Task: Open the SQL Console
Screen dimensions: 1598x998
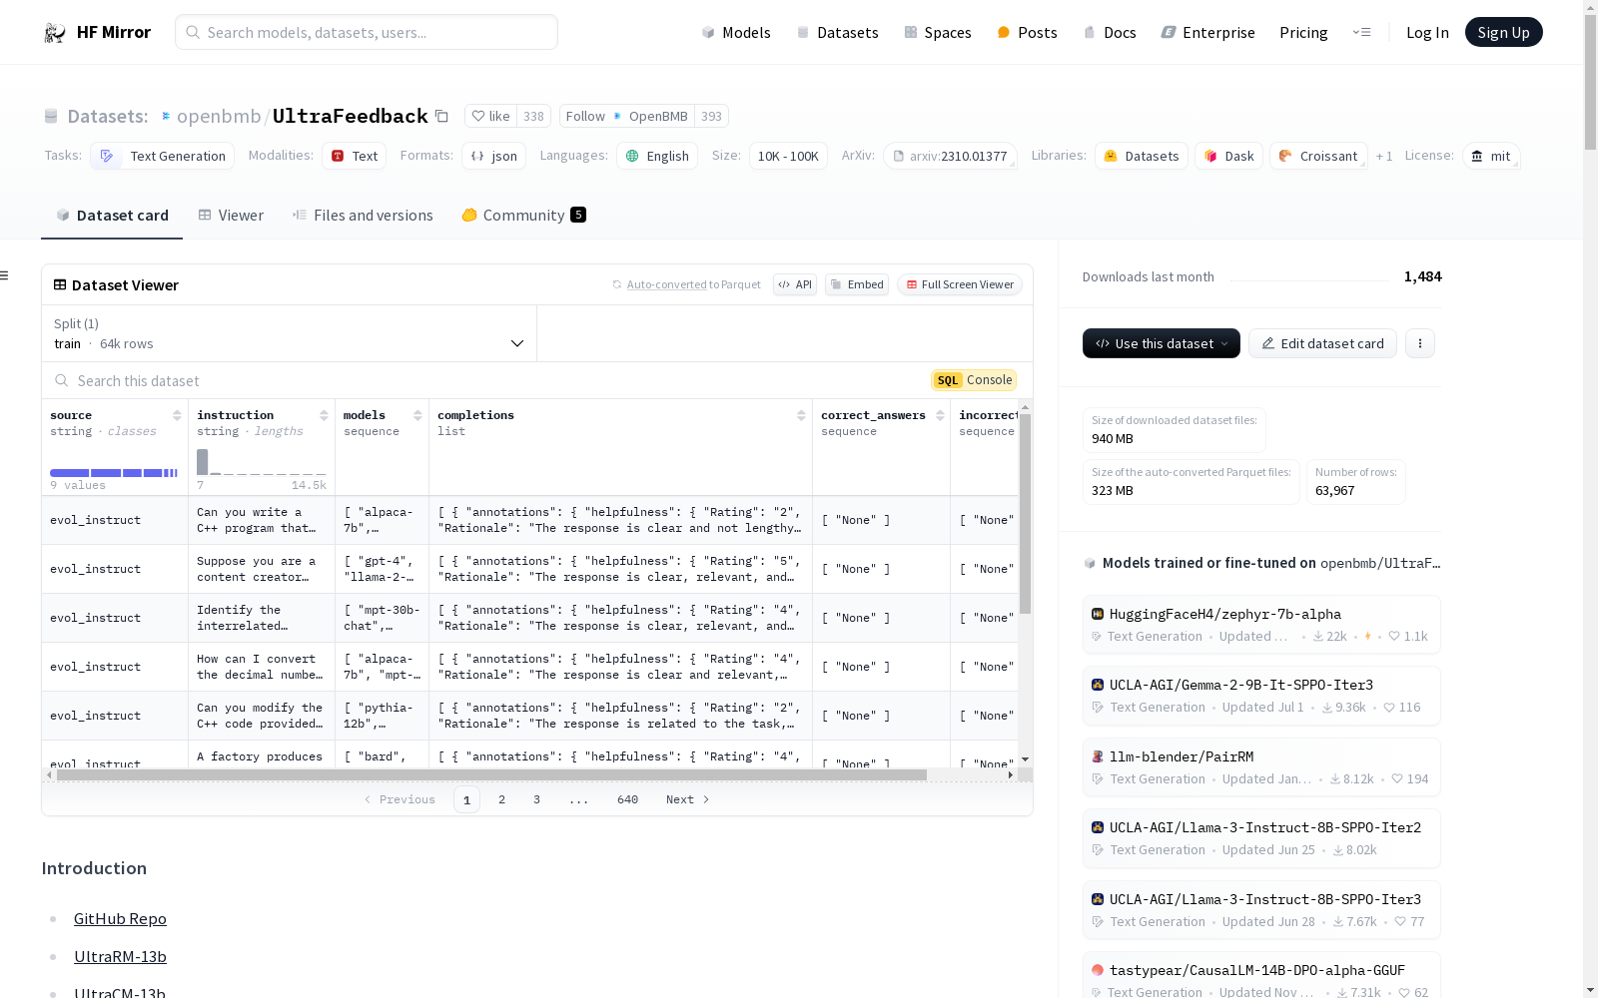Action: pos(974,380)
